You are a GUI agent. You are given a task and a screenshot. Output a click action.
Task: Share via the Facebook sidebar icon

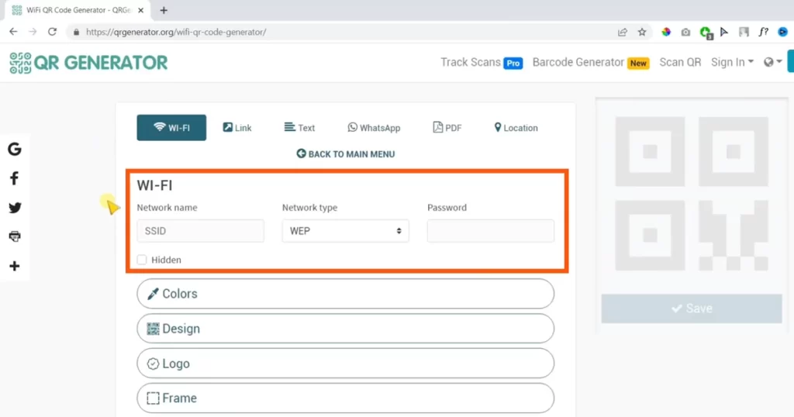[x=14, y=178]
